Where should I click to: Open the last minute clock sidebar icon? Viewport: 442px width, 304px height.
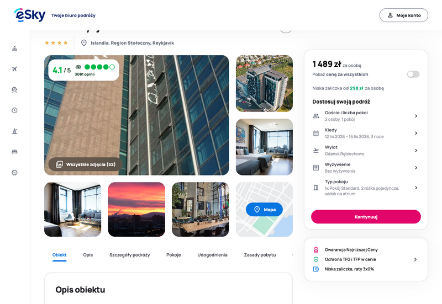pyautogui.click(x=14, y=110)
